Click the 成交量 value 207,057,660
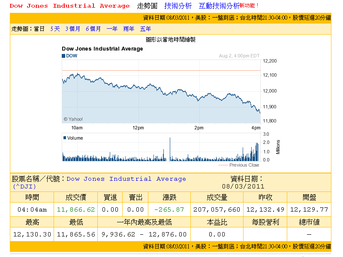Image resolution: width=343 pixels, height=257 pixels. 217,209
